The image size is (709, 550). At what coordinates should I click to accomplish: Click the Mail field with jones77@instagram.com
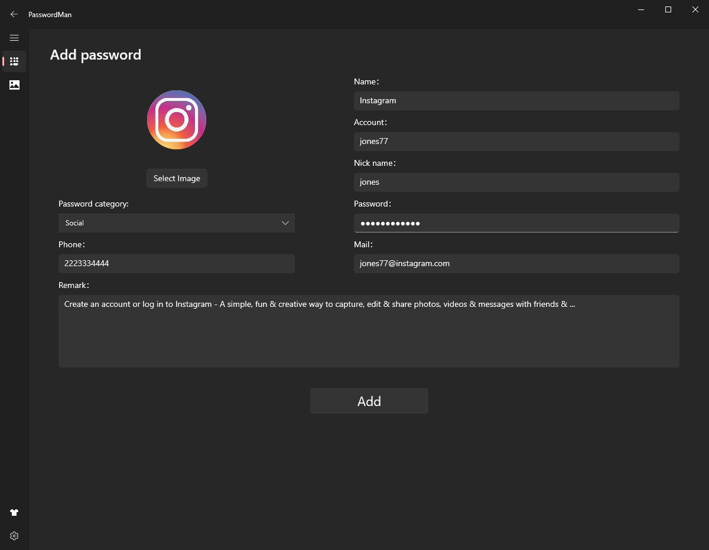coord(516,264)
